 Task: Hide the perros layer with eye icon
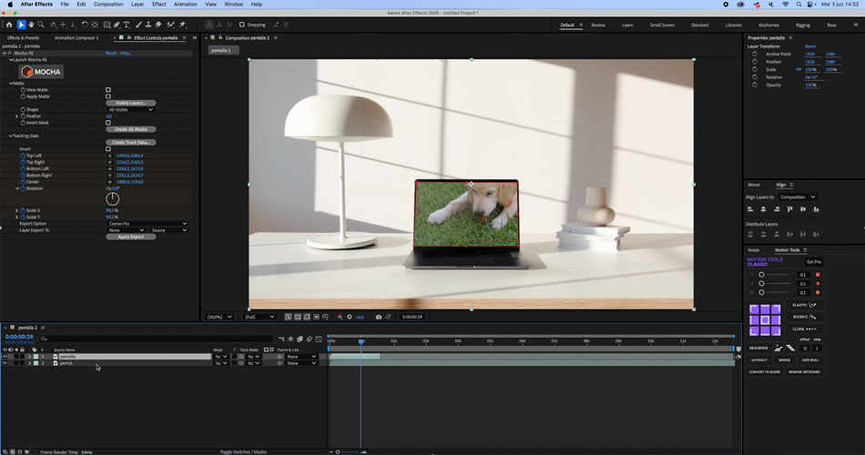tap(5, 363)
